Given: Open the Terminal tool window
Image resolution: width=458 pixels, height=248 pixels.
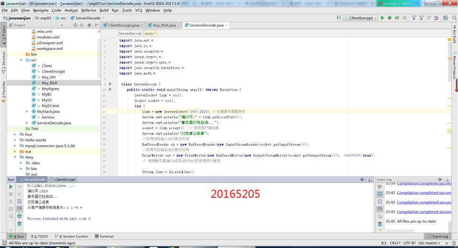Looking at the screenshot, I should (104, 237).
